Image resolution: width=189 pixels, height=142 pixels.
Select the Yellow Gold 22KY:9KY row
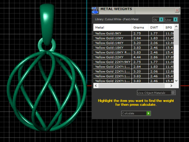coord(133,62)
